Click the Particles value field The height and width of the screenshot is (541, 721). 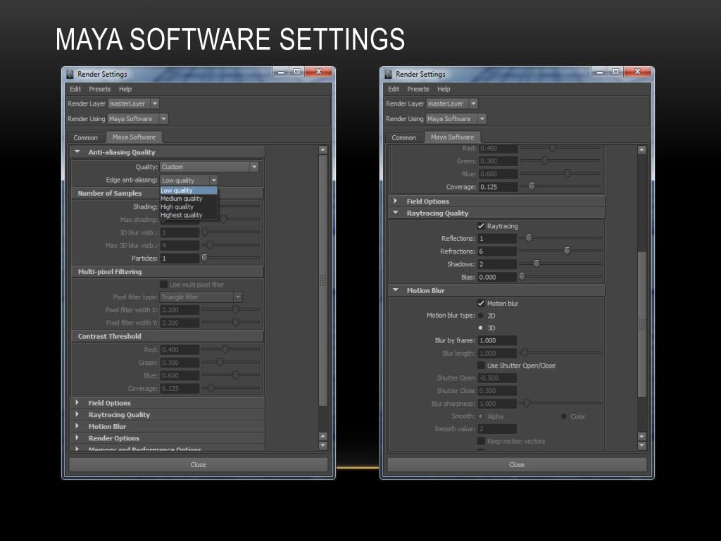coord(180,258)
